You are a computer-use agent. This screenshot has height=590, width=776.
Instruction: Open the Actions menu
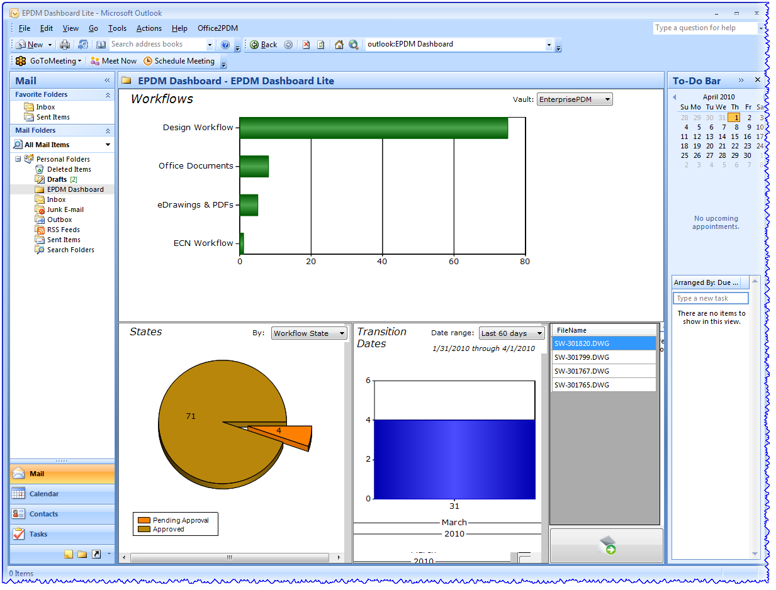[149, 28]
